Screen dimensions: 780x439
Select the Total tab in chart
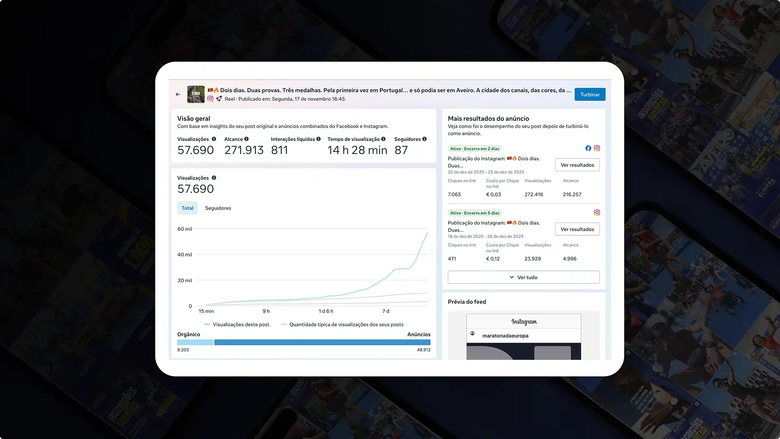tap(187, 208)
